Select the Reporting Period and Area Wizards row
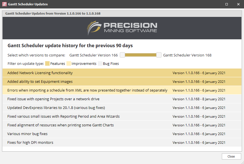The image size is (244, 164). (x=122, y=117)
